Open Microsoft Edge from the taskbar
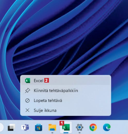Screen dimensions: 128x134 (107, 127)
